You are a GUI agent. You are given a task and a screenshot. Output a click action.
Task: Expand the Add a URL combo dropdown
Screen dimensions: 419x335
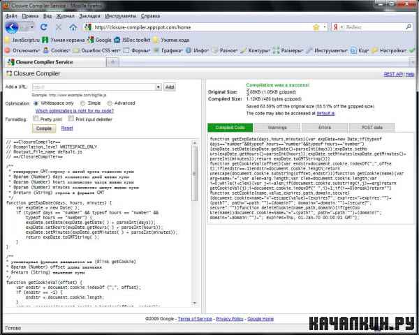click(x=159, y=87)
